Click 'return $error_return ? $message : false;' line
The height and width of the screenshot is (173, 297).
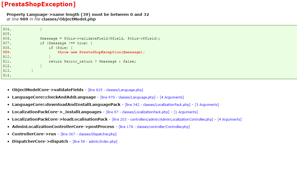(92, 61)
